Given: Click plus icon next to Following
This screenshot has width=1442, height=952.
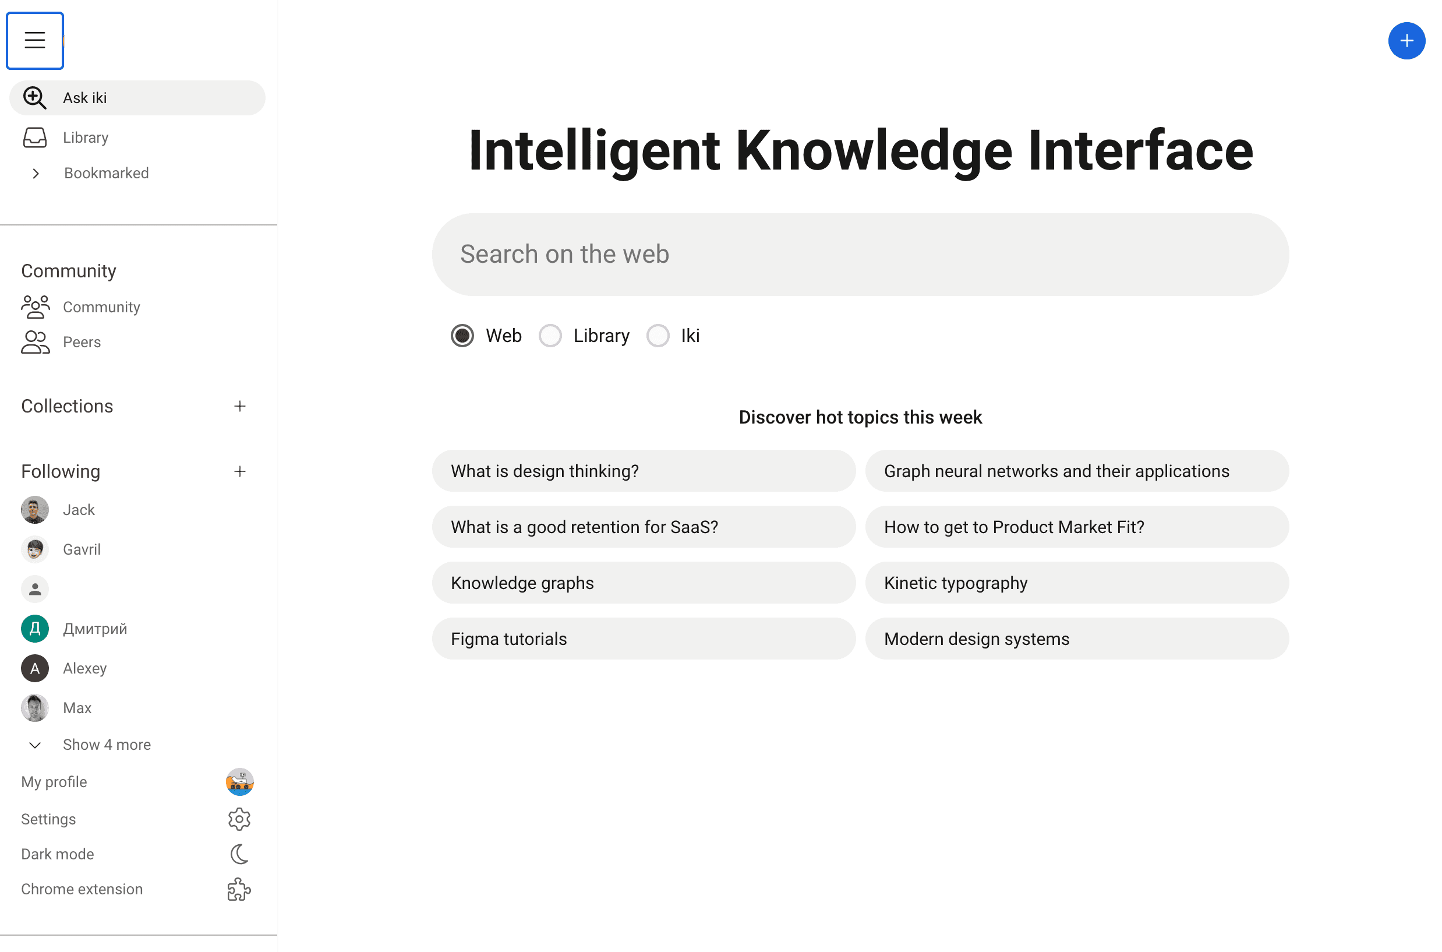Looking at the screenshot, I should (240, 472).
